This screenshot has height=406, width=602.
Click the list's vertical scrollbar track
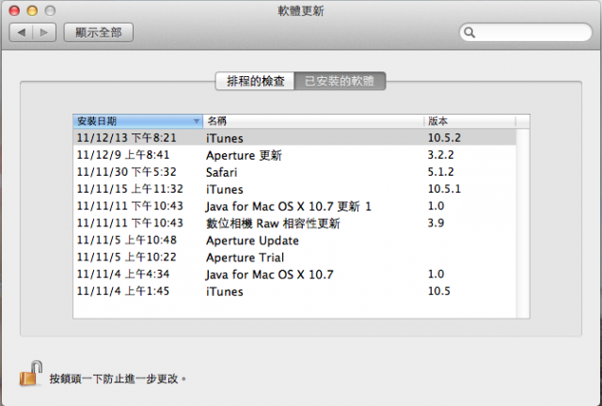coord(523,224)
